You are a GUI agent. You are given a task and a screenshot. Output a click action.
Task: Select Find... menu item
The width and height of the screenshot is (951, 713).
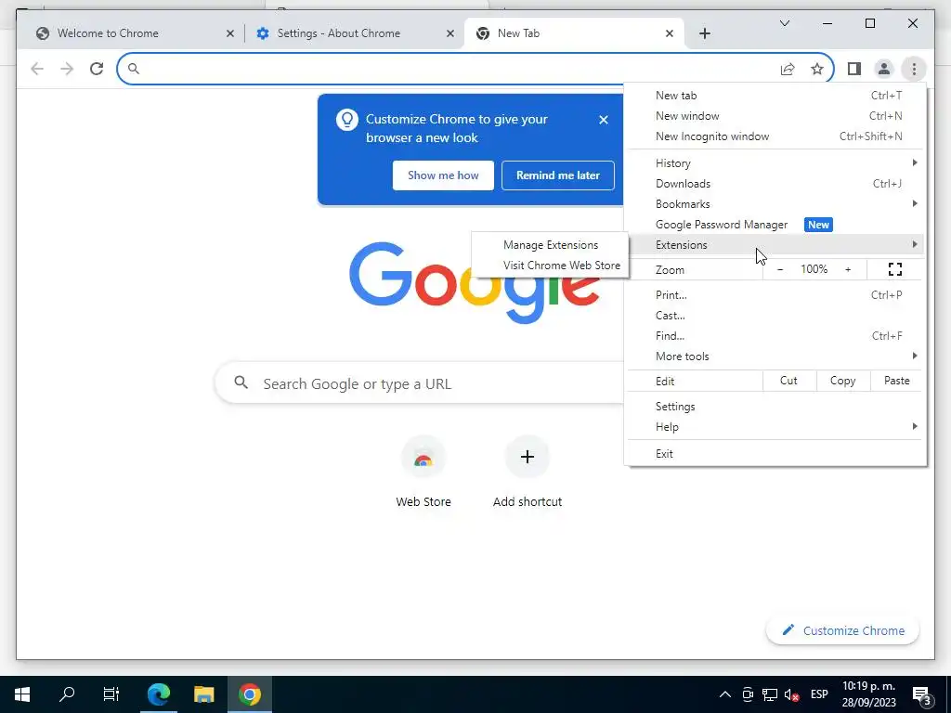coord(775,336)
